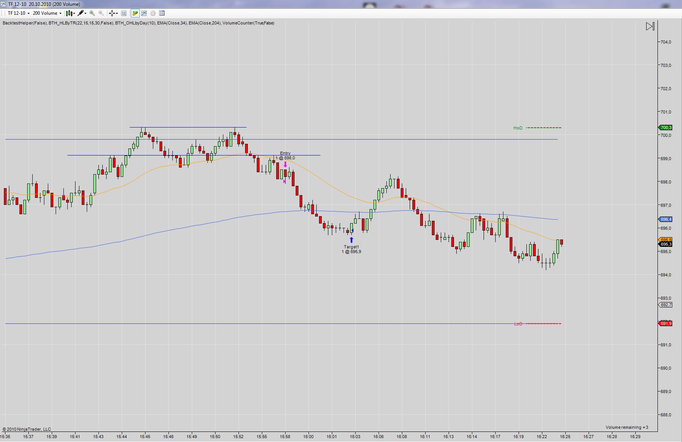Jump to latest bar arrow button
The height and width of the screenshot is (442, 682).
click(x=650, y=26)
